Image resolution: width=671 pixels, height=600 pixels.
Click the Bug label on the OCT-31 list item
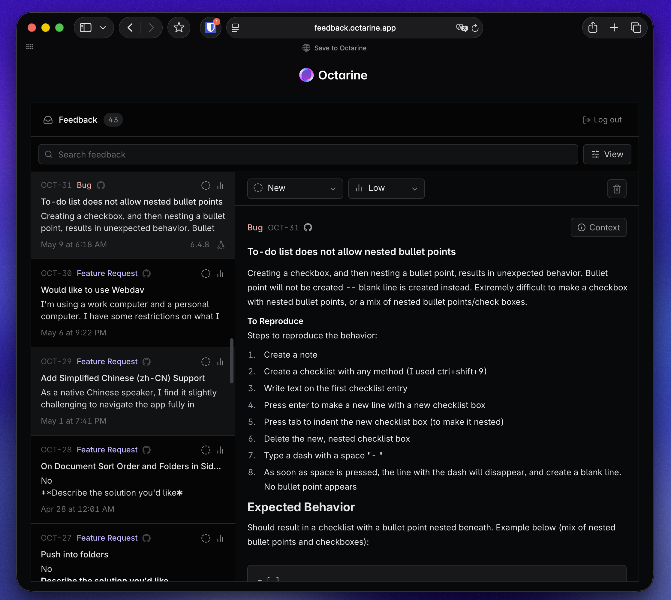tap(84, 185)
